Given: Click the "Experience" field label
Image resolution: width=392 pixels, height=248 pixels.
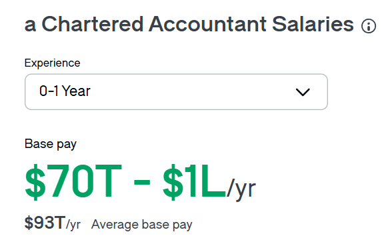Looking at the screenshot, I should coord(52,63).
